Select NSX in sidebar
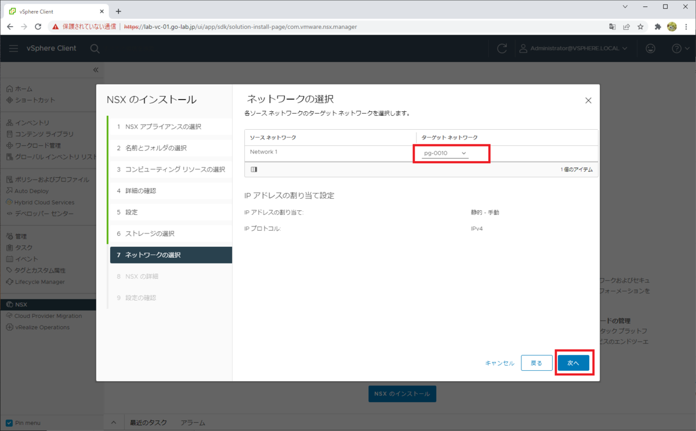 coord(48,304)
